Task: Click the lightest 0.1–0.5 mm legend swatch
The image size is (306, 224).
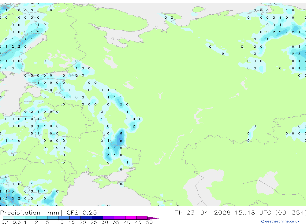Action: pyautogui.click(x=8, y=218)
